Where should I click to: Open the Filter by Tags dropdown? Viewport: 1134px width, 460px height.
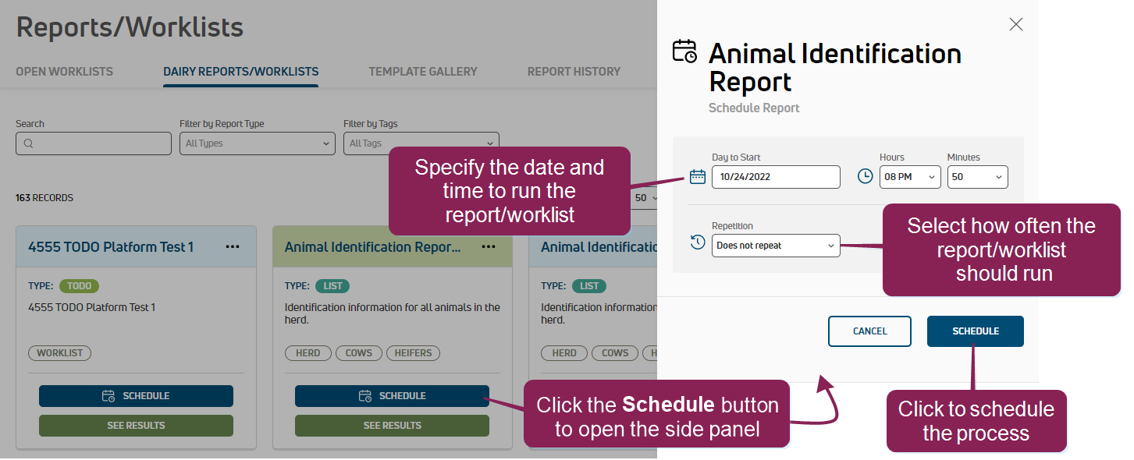click(x=421, y=143)
